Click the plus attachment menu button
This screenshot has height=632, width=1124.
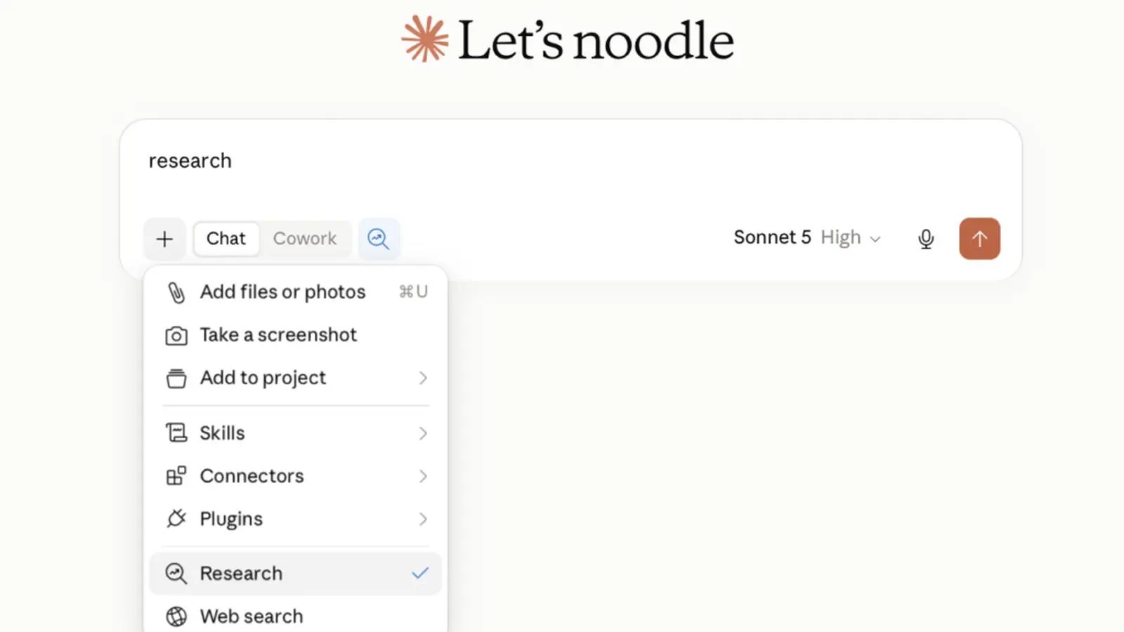pos(164,239)
